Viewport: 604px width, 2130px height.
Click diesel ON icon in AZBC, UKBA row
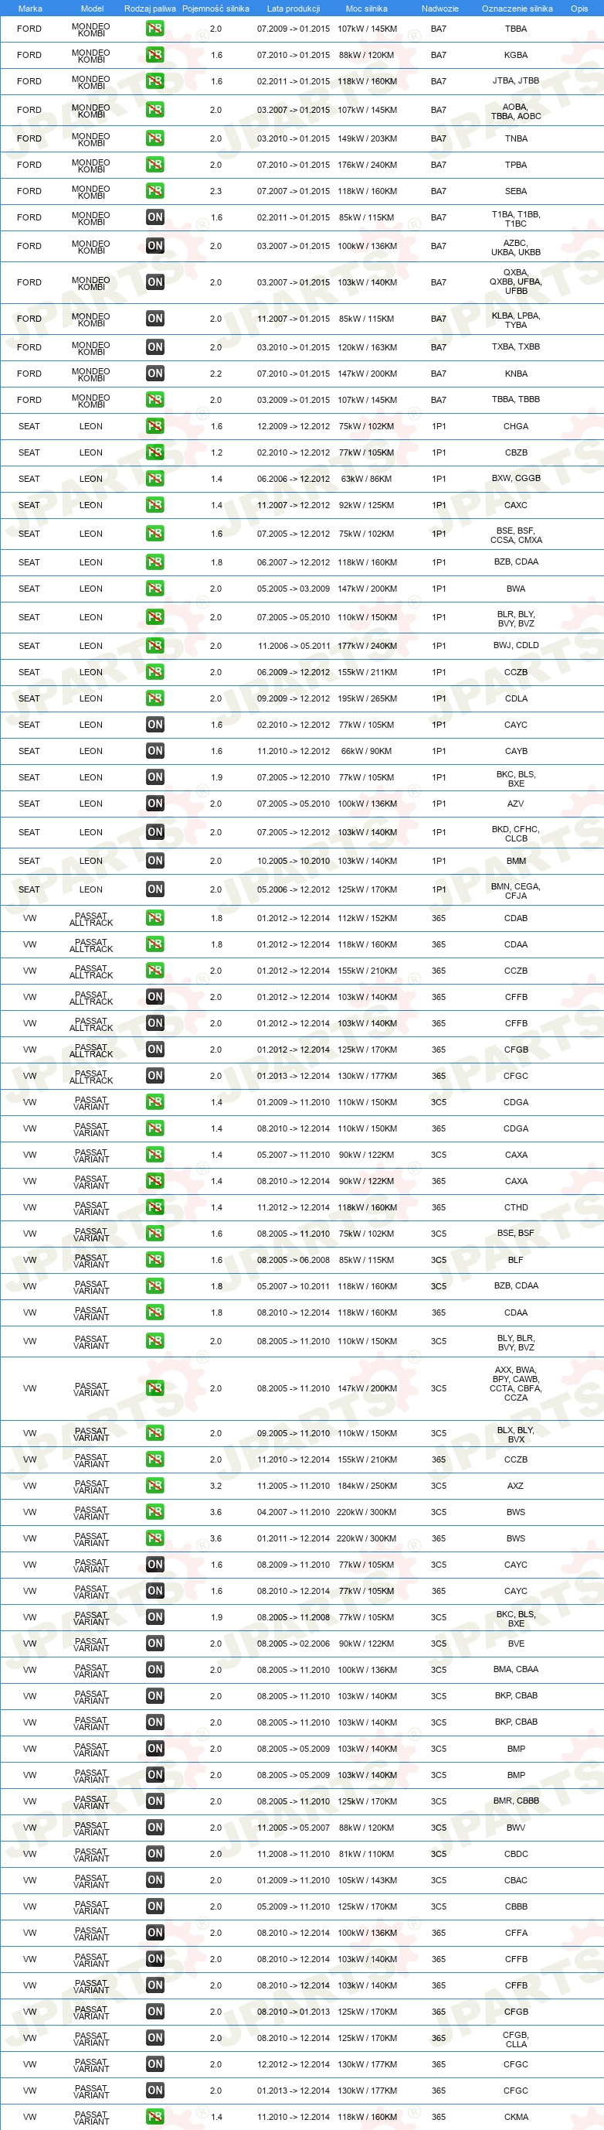click(154, 246)
